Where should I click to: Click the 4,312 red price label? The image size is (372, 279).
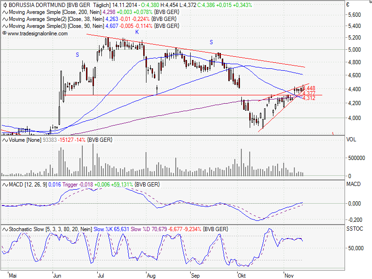(x=309, y=98)
